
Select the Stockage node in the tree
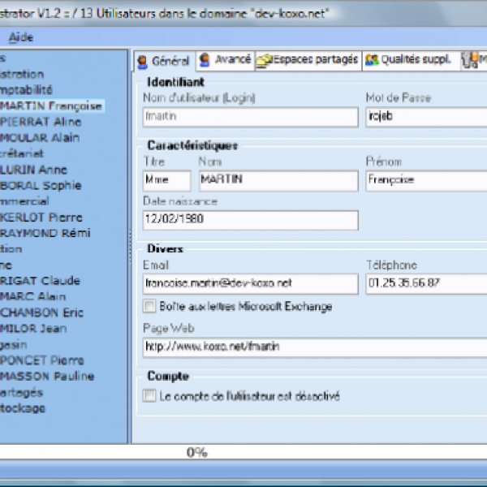click(x=23, y=408)
